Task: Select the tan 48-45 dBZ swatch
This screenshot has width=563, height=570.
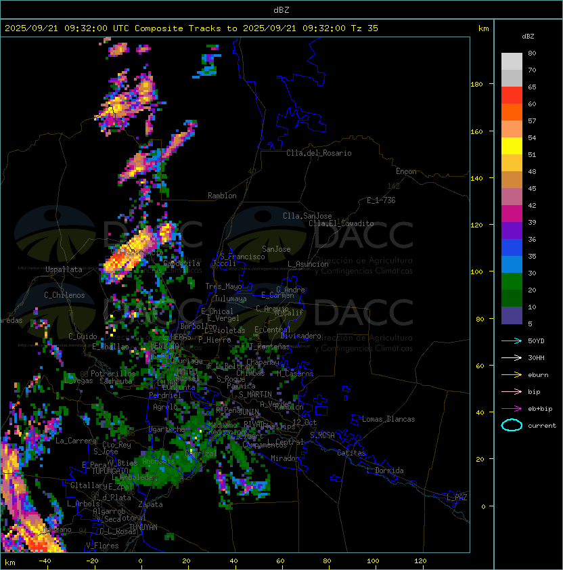Action: tap(512, 179)
